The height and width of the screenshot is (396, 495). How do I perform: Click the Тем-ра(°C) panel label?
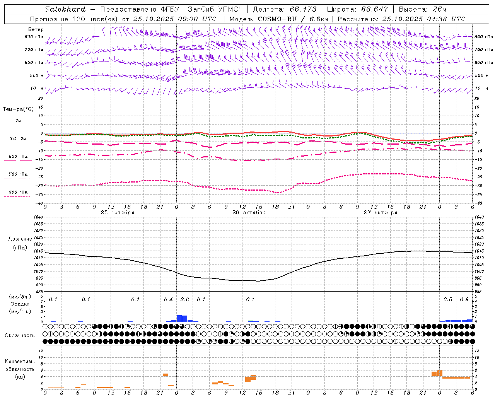tap(18, 109)
